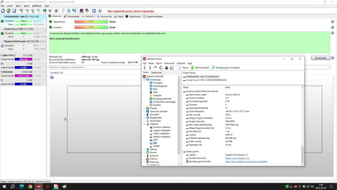Click the synchronize arrows icon in HDS toolbar
The height and width of the screenshot is (190, 337).
click(69, 11)
